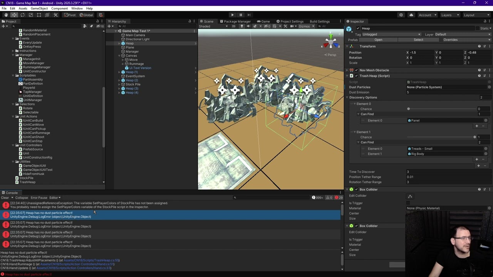This screenshot has width=493, height=277.
Task: Toggle Is Trigger checkbox of first collider
Action: tap(409, 203)
